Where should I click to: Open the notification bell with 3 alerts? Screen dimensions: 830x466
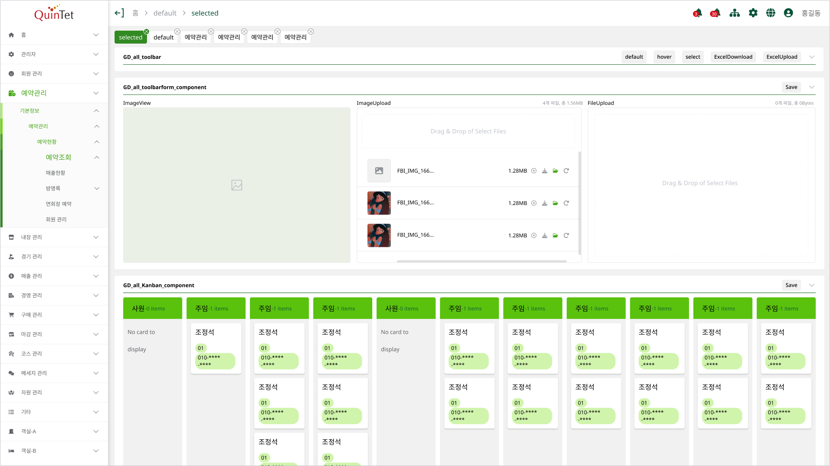[x=697, y=13]
